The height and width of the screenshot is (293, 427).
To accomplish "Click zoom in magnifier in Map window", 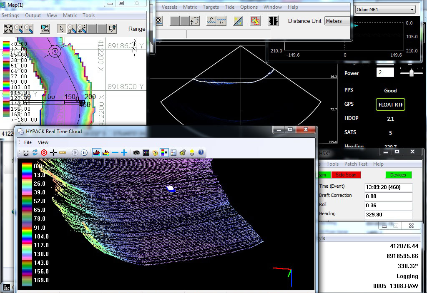I will tap(18, 29).
